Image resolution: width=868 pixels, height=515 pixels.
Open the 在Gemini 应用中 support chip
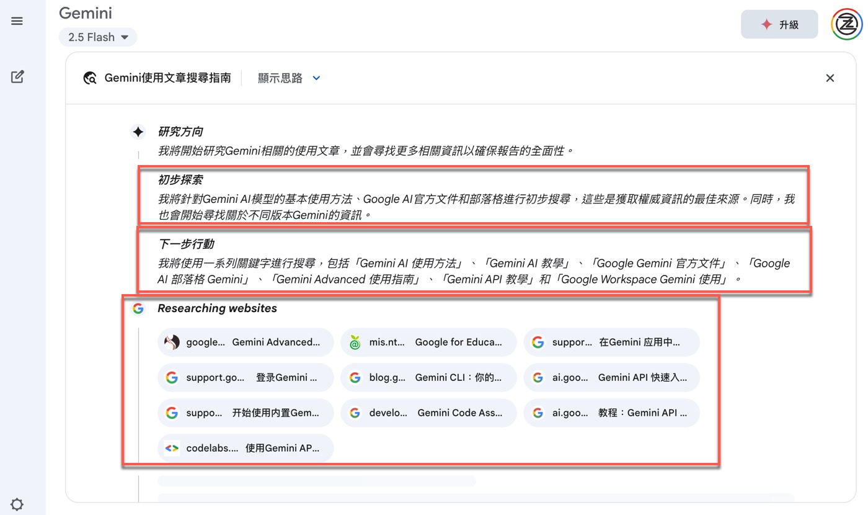tap(611, 342)
